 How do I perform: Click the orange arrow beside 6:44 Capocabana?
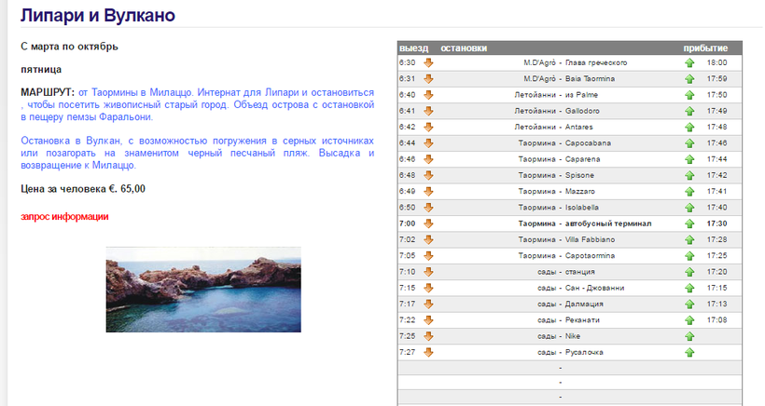[x=429, y=143]
